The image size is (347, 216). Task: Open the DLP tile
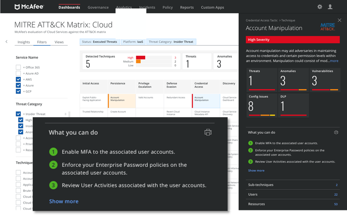click(293, 105)
